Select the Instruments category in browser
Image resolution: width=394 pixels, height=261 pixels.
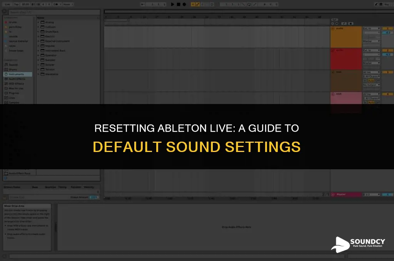(x=18, y=74)
